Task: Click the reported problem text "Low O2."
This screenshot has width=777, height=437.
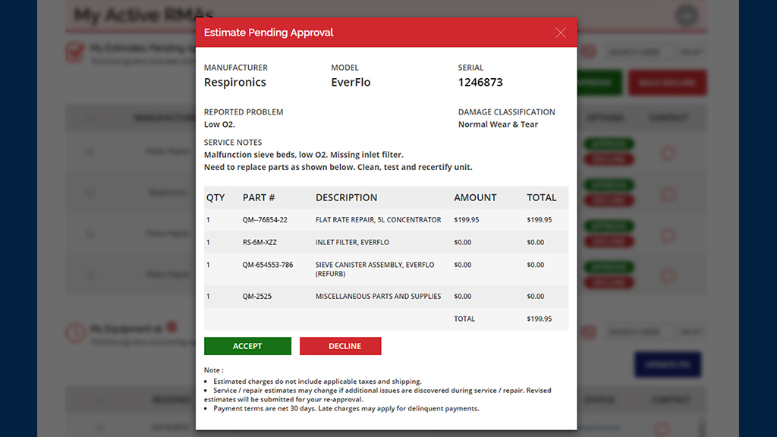Action: click(x=219, y=124)
